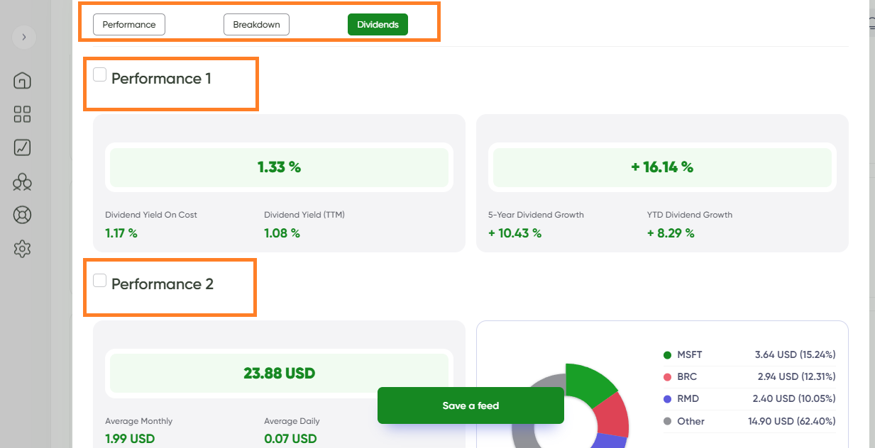Tick the Performance 2 checkbox
The image size is (875, 448).
coord(100,281)
